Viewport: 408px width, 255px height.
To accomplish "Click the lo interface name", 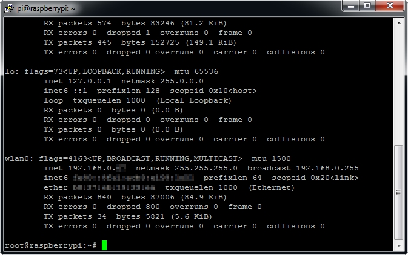I will coord(9,71).
